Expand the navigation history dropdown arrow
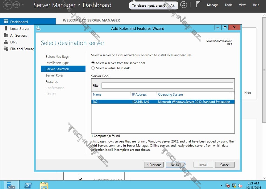The height and width of the screenshot is (189, 266). pos(23,5)
